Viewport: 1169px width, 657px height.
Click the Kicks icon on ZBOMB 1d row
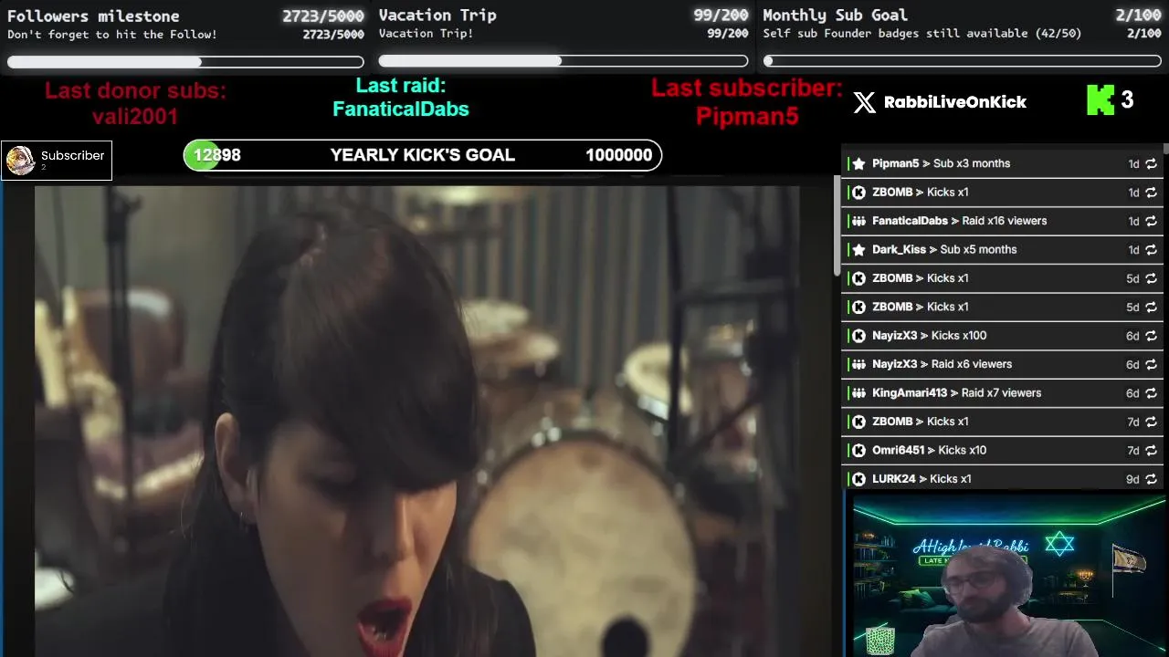(858, 192)
